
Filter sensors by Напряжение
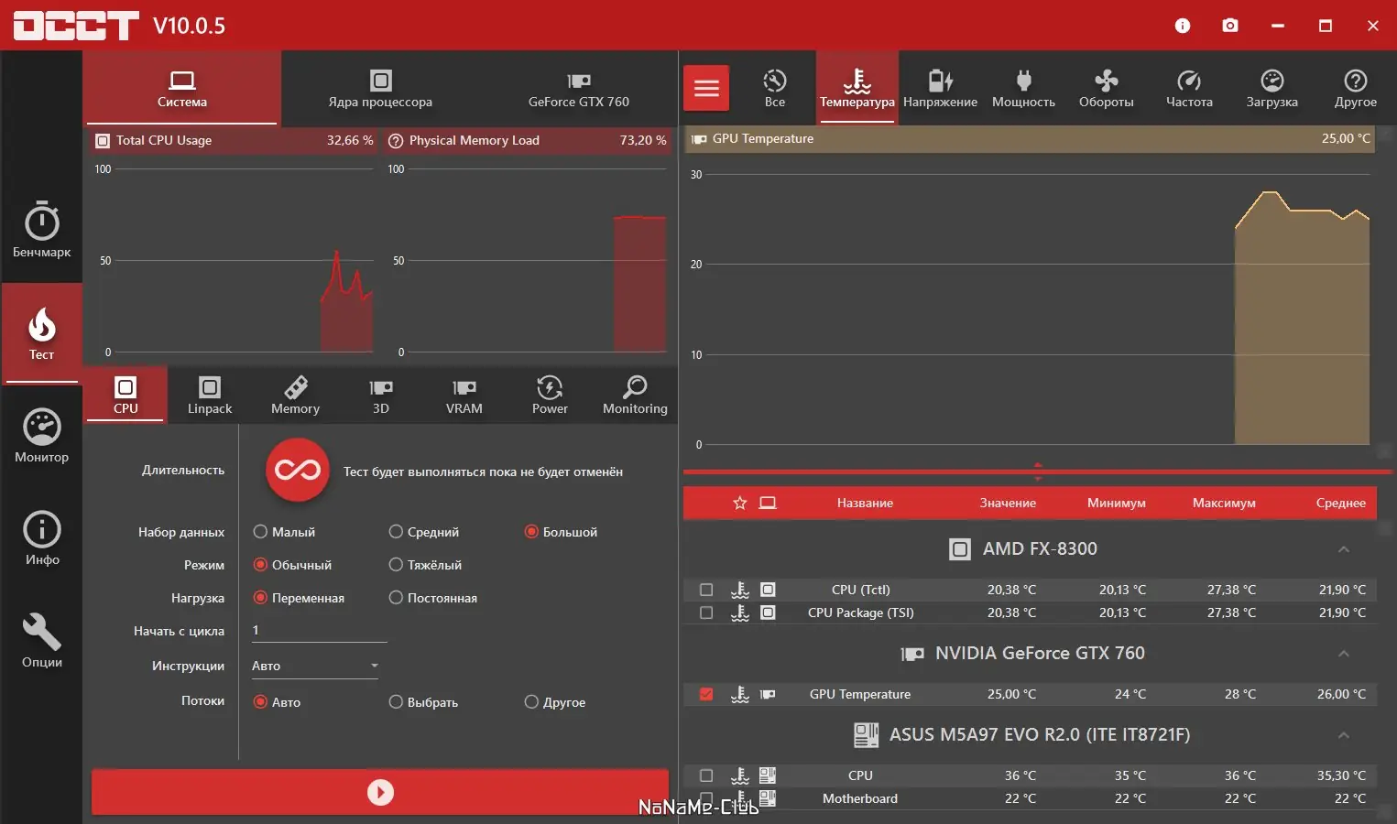pyautogui.click(x=940, y=88)
